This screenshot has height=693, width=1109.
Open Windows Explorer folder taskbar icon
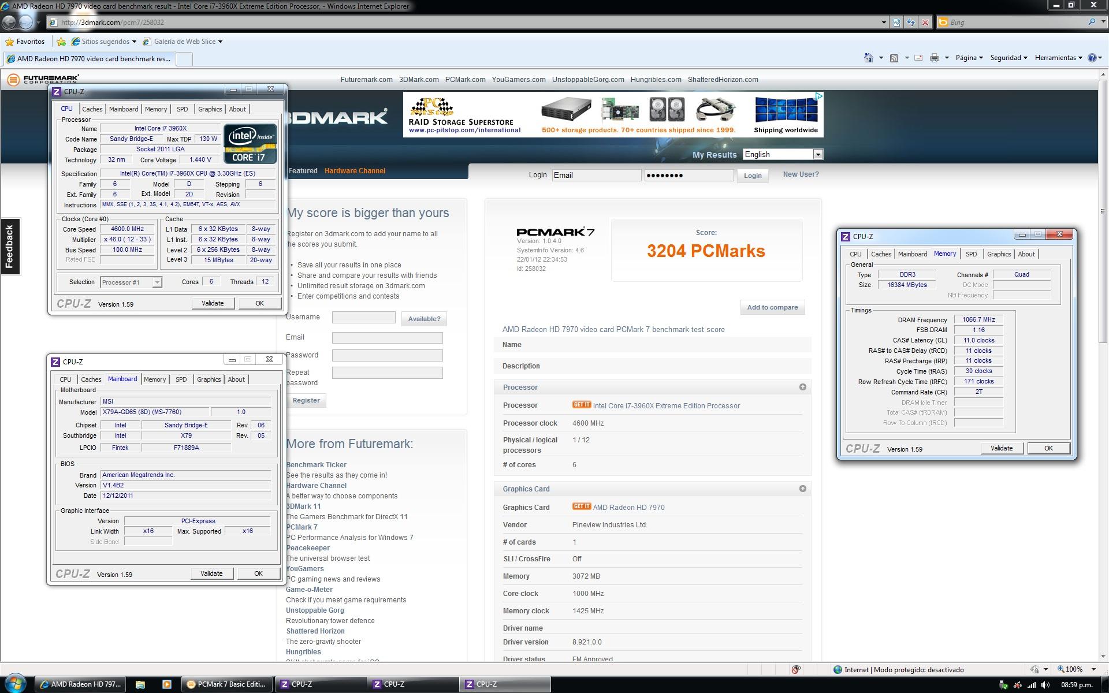pos(140,684)
